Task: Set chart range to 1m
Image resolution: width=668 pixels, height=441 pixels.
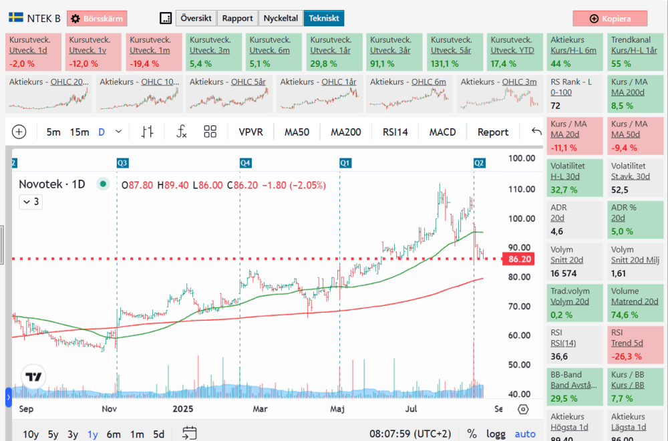Action: point(137,434)
